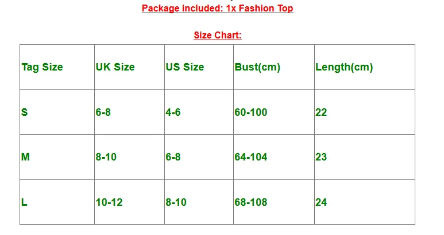Click the 'S' tag size cell
The height and width of the screenshot is (235, 444).
point(24,112)
